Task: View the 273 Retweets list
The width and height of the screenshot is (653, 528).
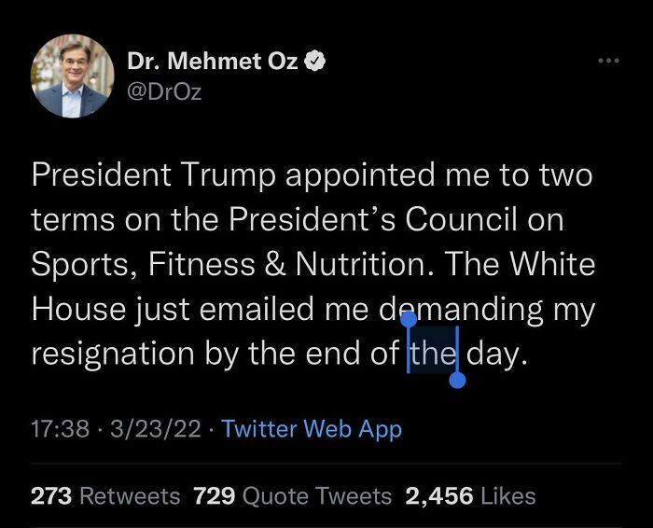Action: click(105, 495)
